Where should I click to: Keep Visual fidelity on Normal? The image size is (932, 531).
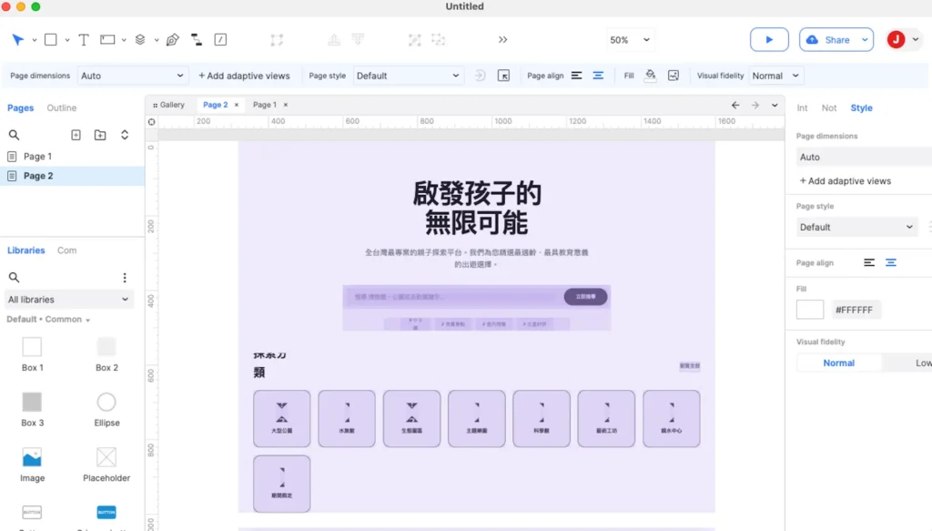coord(837,362)
